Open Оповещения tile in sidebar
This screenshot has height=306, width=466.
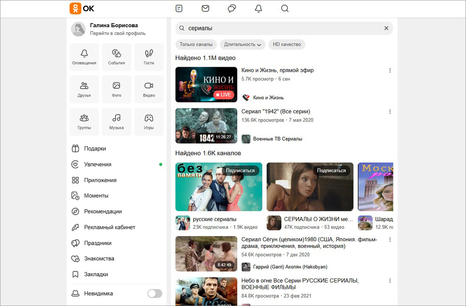click(84, 57)
